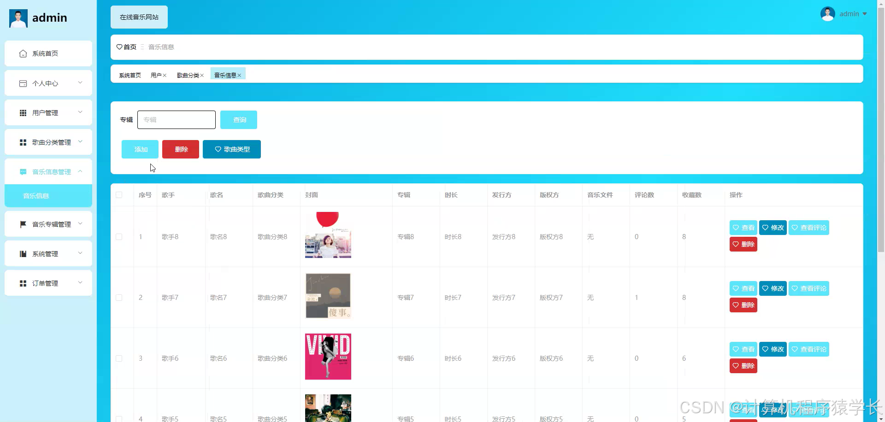Click the heart icon in 歌手6 删除 button
This screenshot has width=885, height=422.
coord(736,366)
